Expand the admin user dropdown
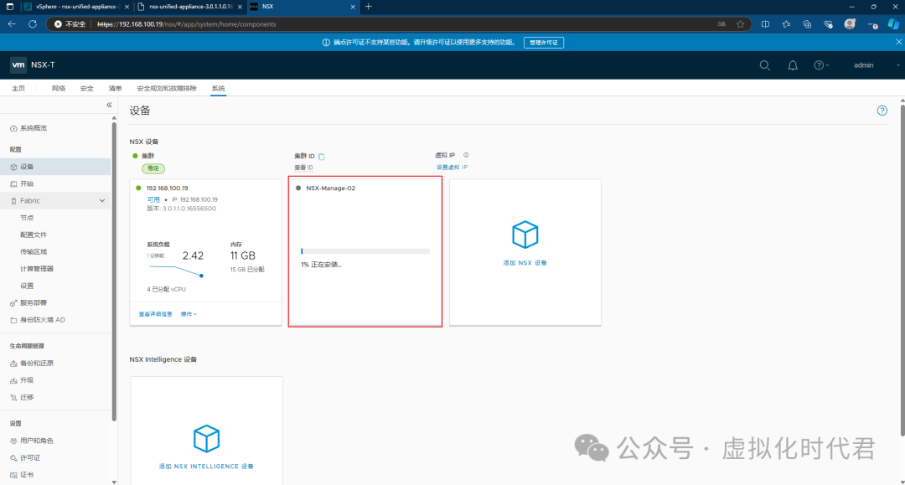 pos(877,65)
